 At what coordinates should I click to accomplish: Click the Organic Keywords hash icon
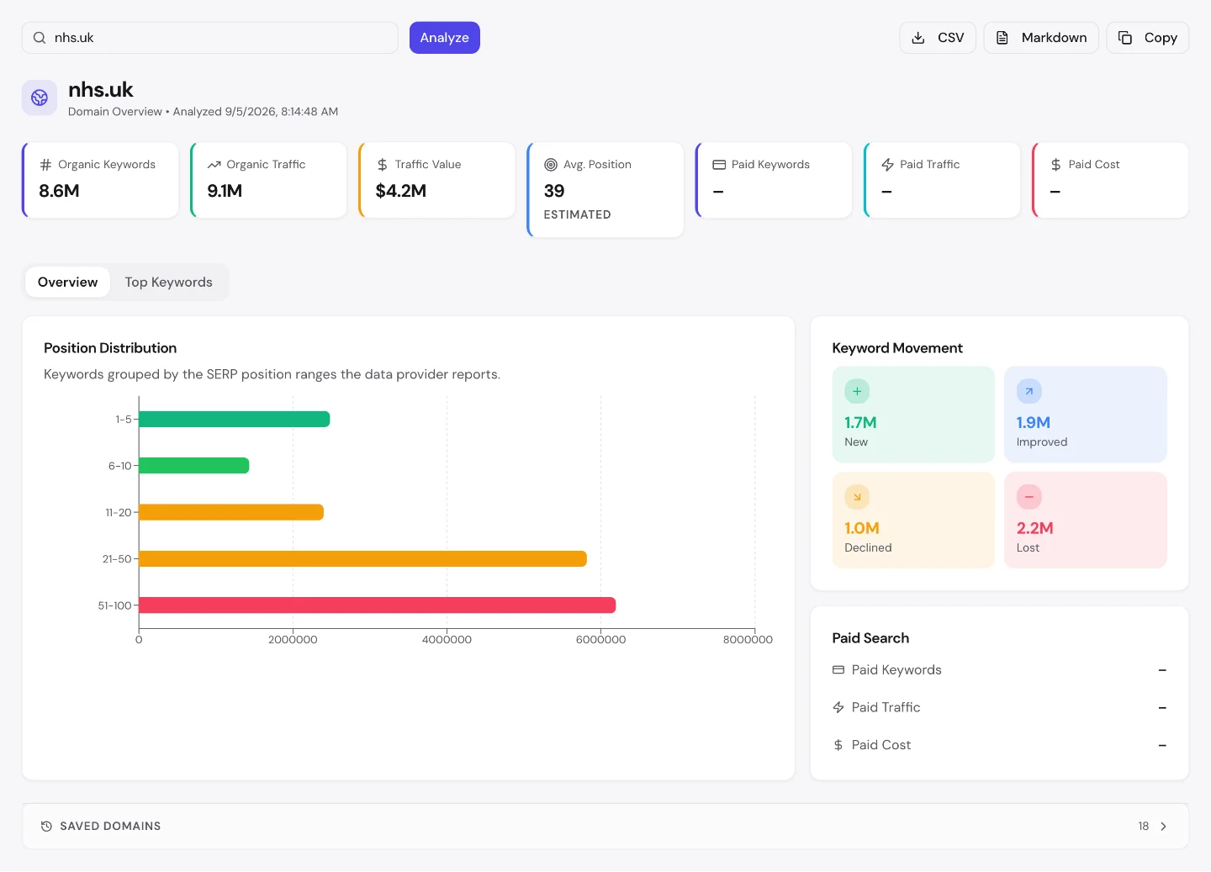pos(45,165)
